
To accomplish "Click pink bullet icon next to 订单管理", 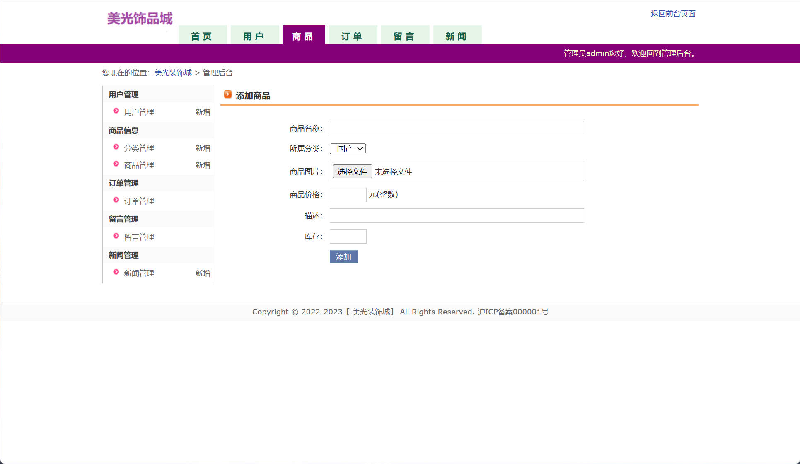I will pos(116,200).
